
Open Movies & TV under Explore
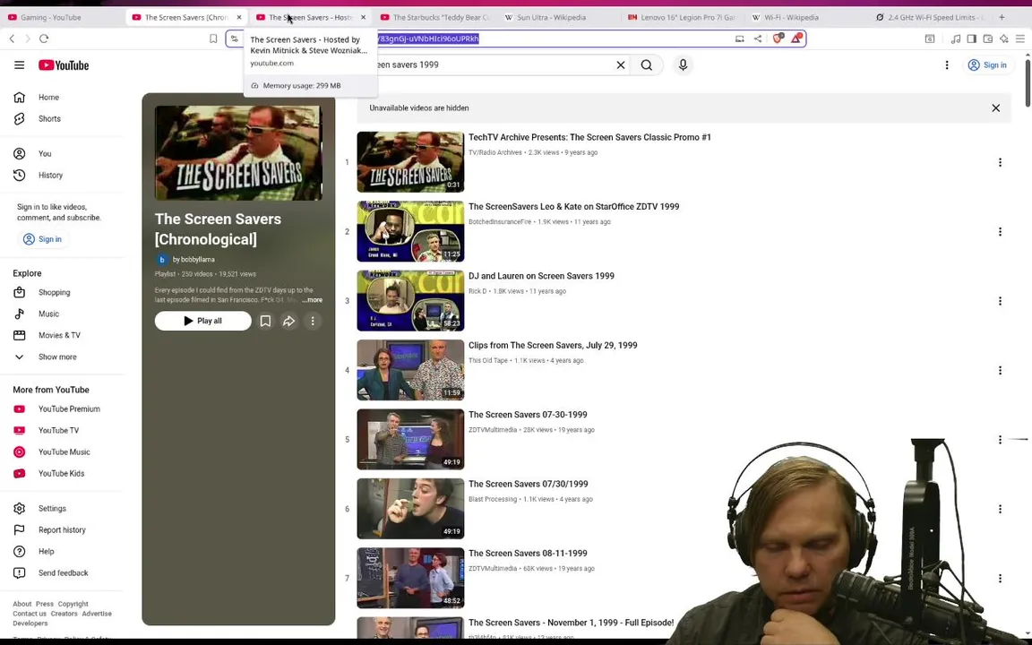click(58, 336)
